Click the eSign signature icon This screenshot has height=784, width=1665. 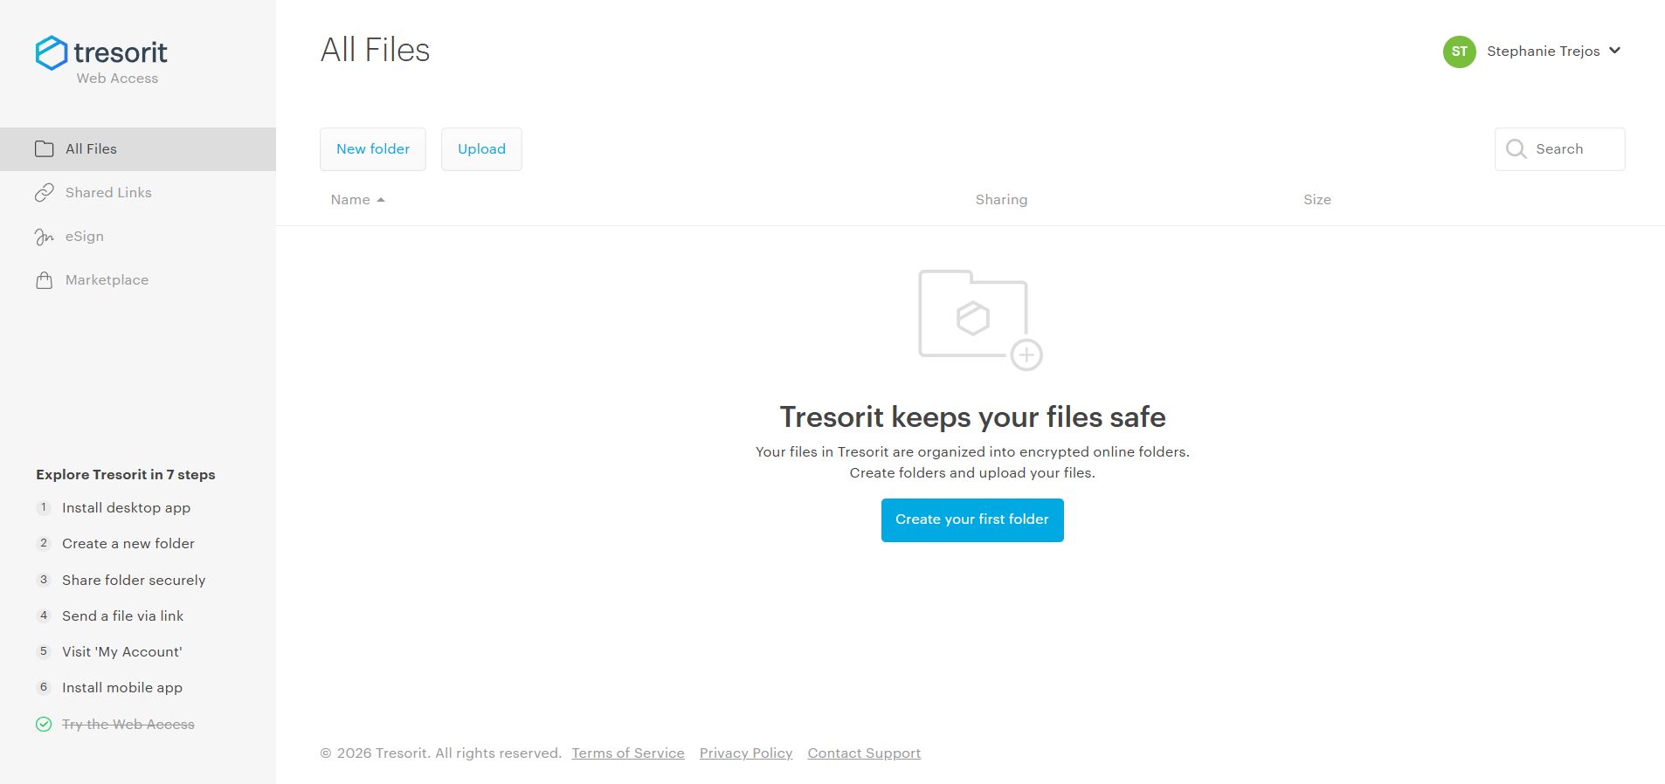[45, 237]
